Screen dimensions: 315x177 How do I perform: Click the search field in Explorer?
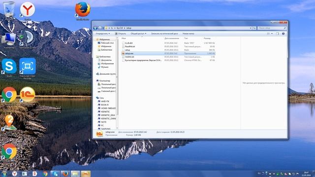[x=272, y=28]
